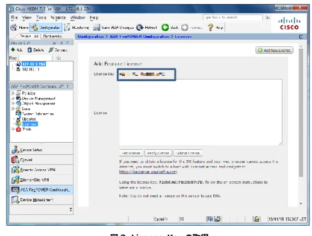Open the Help menu
The height and width of the screenshot is (236, 312).
coord(94,17)
